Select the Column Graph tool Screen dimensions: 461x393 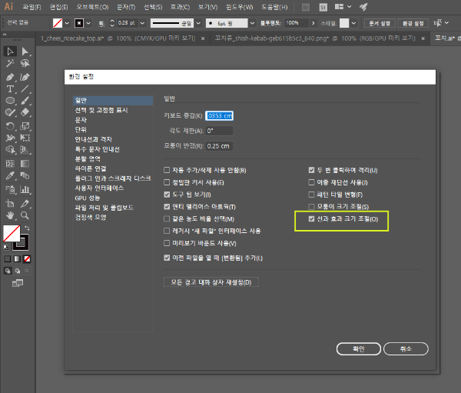25,190
